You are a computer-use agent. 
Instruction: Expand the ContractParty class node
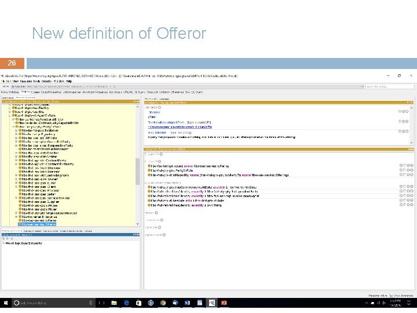click(16, 161)
